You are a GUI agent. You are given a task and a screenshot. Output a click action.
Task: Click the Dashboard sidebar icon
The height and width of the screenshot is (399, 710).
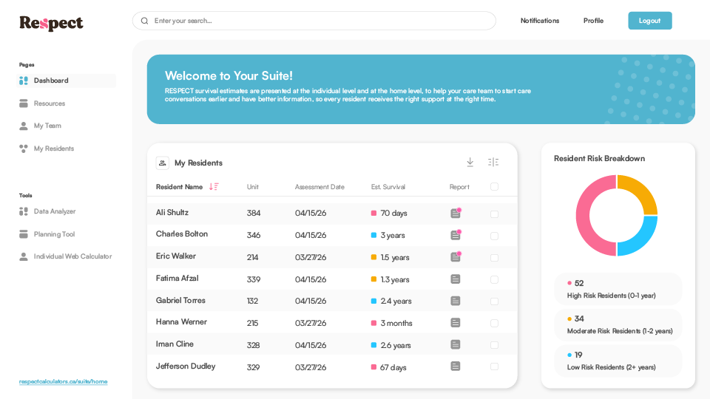(24, 81)
